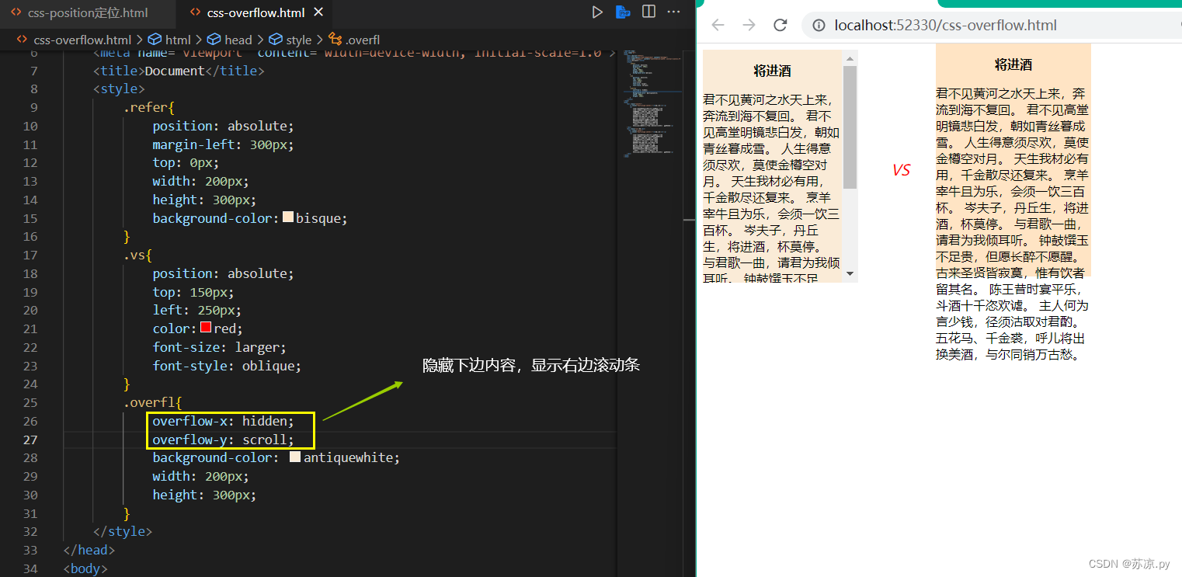Click the "font-size: larger;" line
1182x577 pixels.
click(219, 347)
